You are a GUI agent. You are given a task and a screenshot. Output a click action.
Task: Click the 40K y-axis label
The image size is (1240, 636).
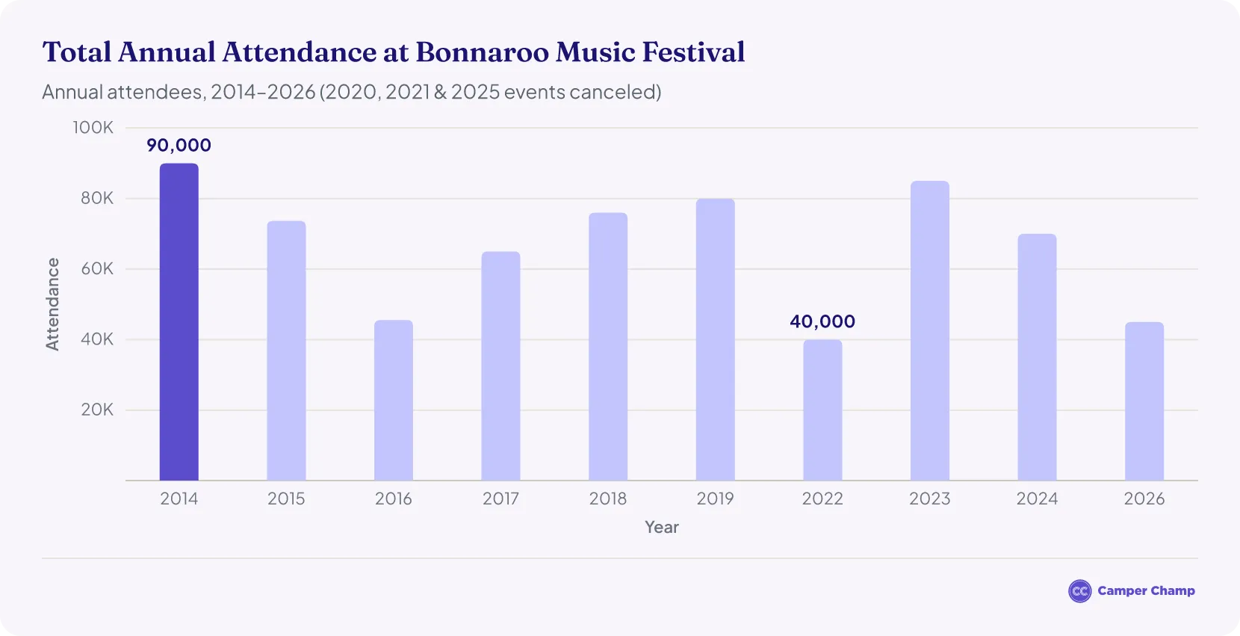click(97, 339)
